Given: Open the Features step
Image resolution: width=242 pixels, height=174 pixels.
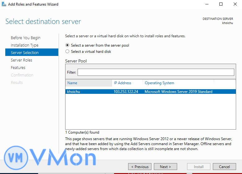Looking at the screenshot, I should tap(18, 68).
